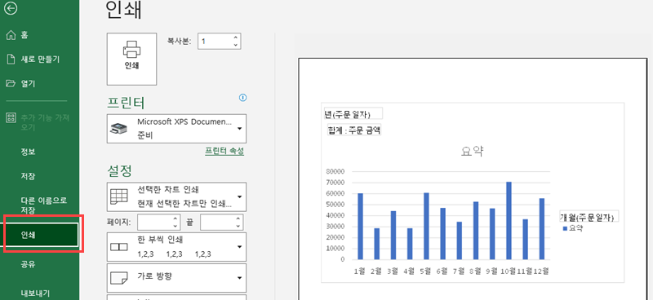Click the 요약 chart title in preview

(x=472, y=152)
